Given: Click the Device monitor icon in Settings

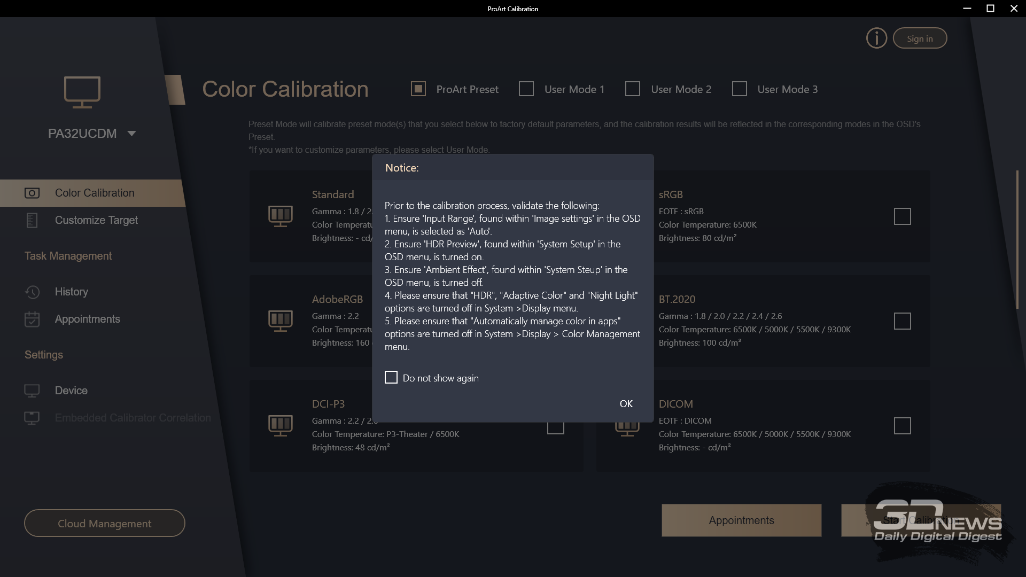Looking at the screenshot, I should [32, 391].
